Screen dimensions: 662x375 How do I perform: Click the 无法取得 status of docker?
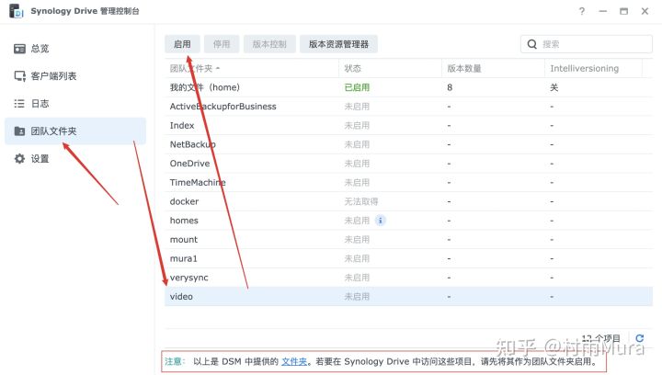(x=361, y=201)
